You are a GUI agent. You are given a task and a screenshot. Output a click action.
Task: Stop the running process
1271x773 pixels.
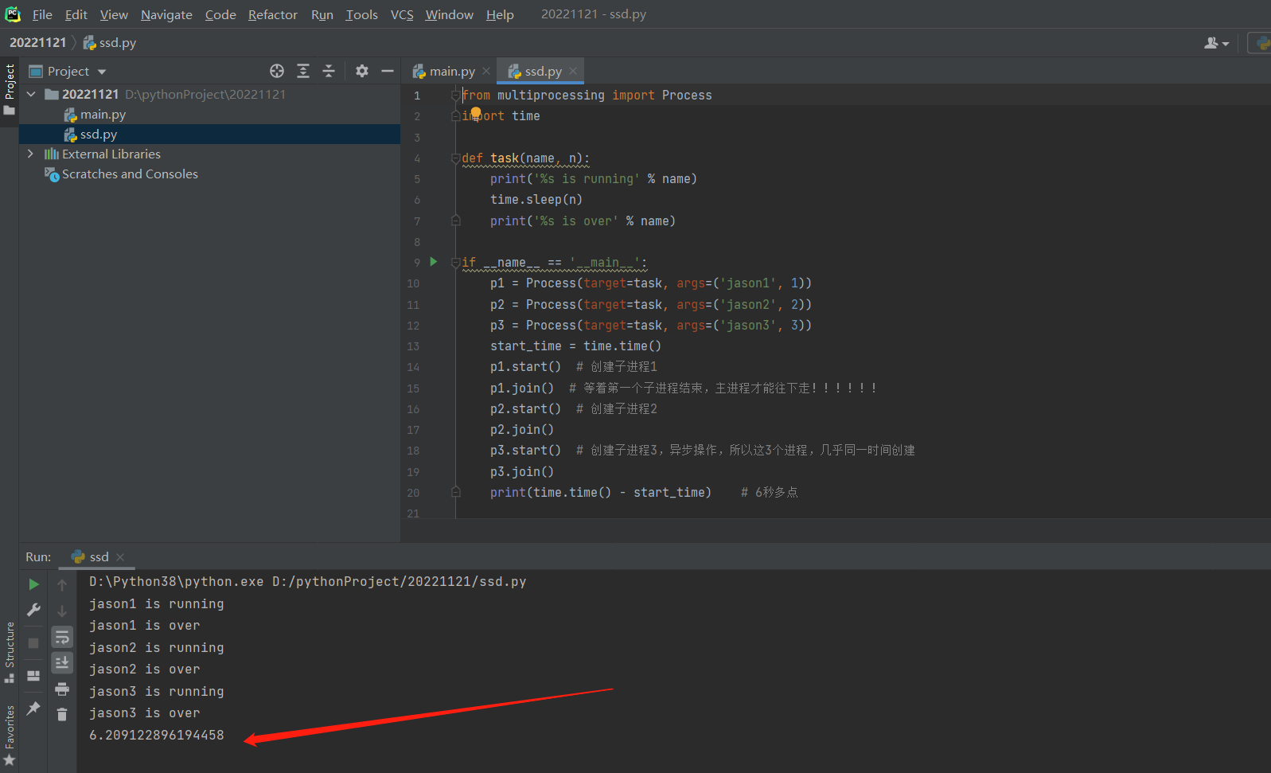pos(33,643)
